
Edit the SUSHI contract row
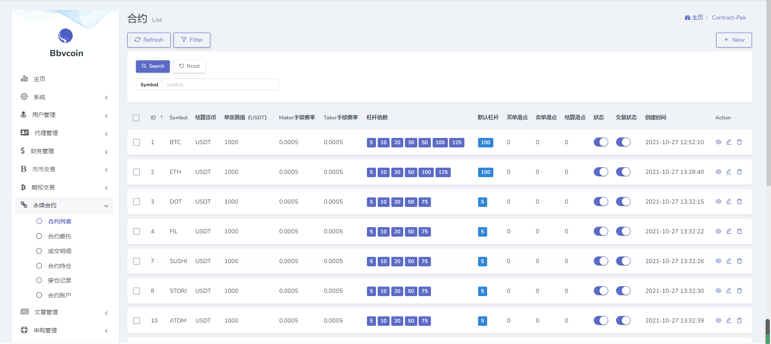729,261
